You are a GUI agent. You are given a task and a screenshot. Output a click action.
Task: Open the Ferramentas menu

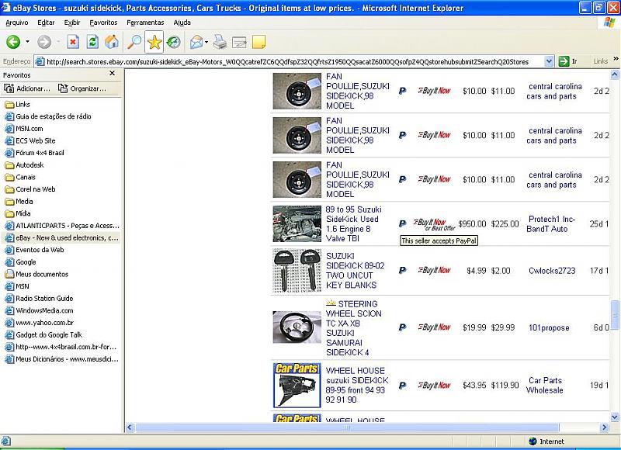pyautogui.click(x=145, y=22)
